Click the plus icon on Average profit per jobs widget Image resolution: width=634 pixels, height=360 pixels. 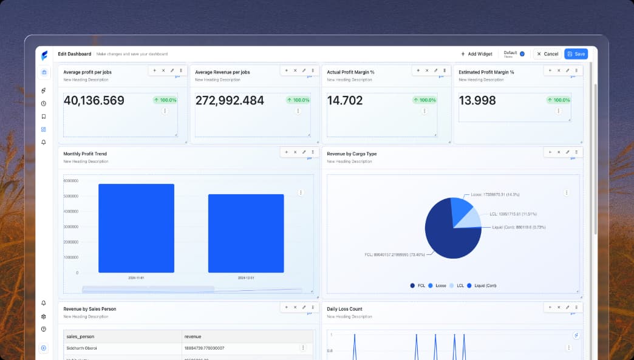click(155, 70)
